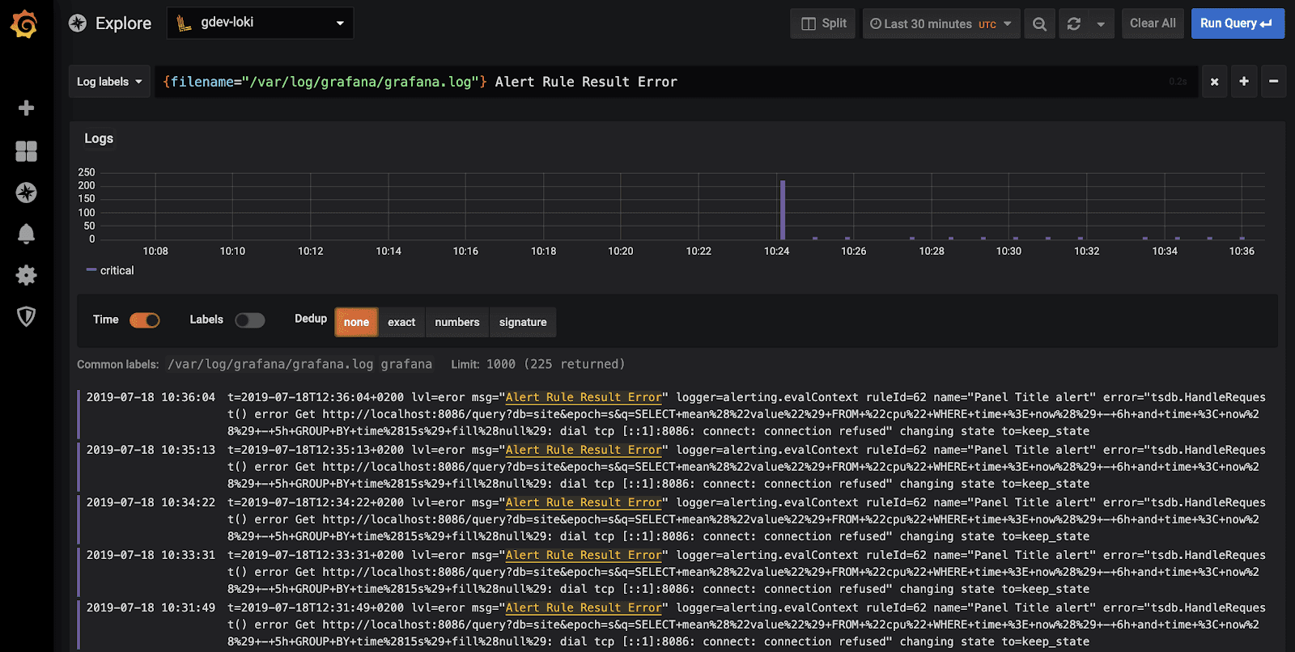
Task: Turn off the Time toggle
Action: (145, 320)
